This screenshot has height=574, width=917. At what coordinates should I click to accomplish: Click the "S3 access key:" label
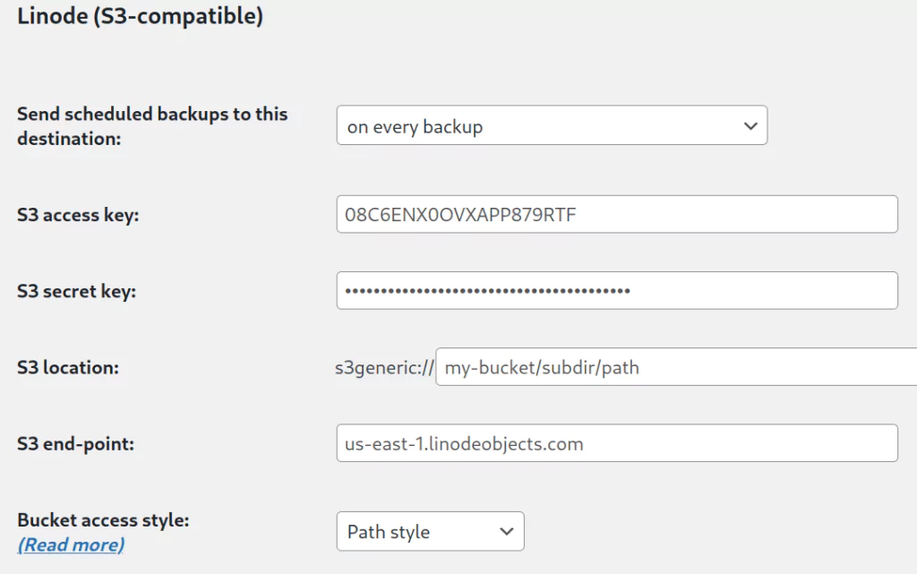point(78,215)
